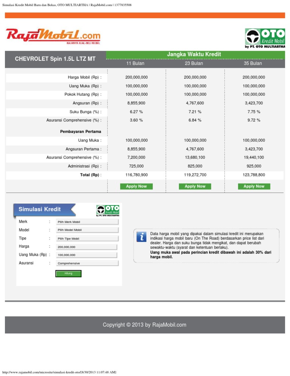
Task: Click Total value 116,780,900
Action: (x=136, y=175)
